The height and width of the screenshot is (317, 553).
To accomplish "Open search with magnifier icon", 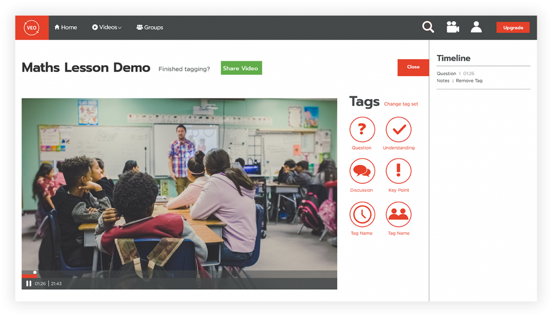I will (x=428, y=27).
